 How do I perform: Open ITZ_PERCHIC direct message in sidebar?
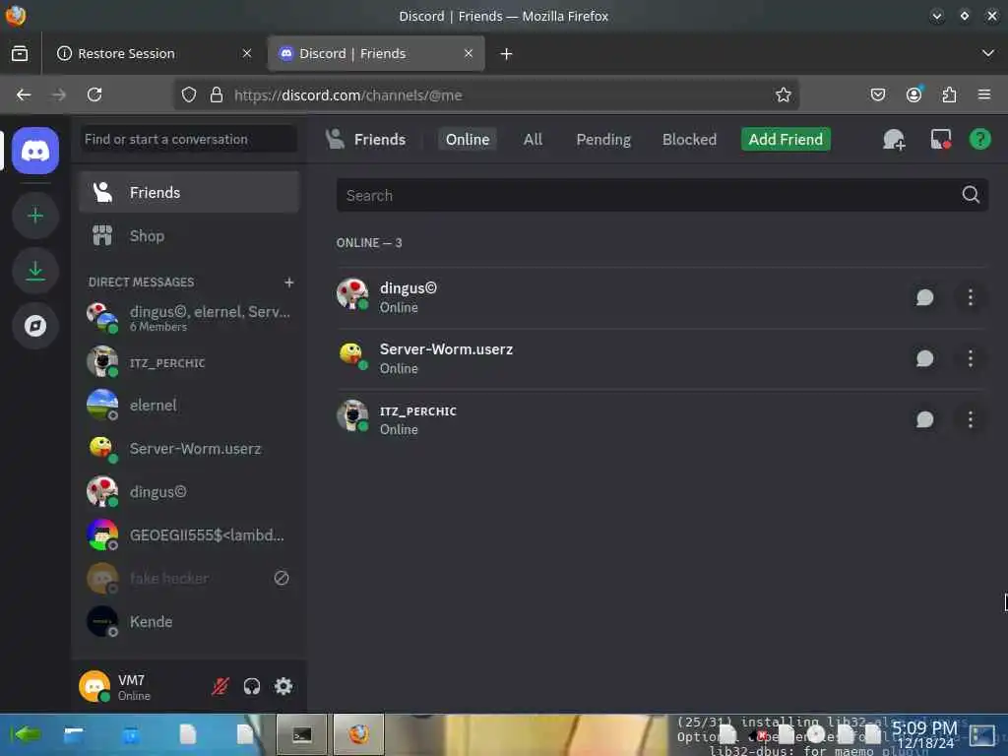pos(189,362)
